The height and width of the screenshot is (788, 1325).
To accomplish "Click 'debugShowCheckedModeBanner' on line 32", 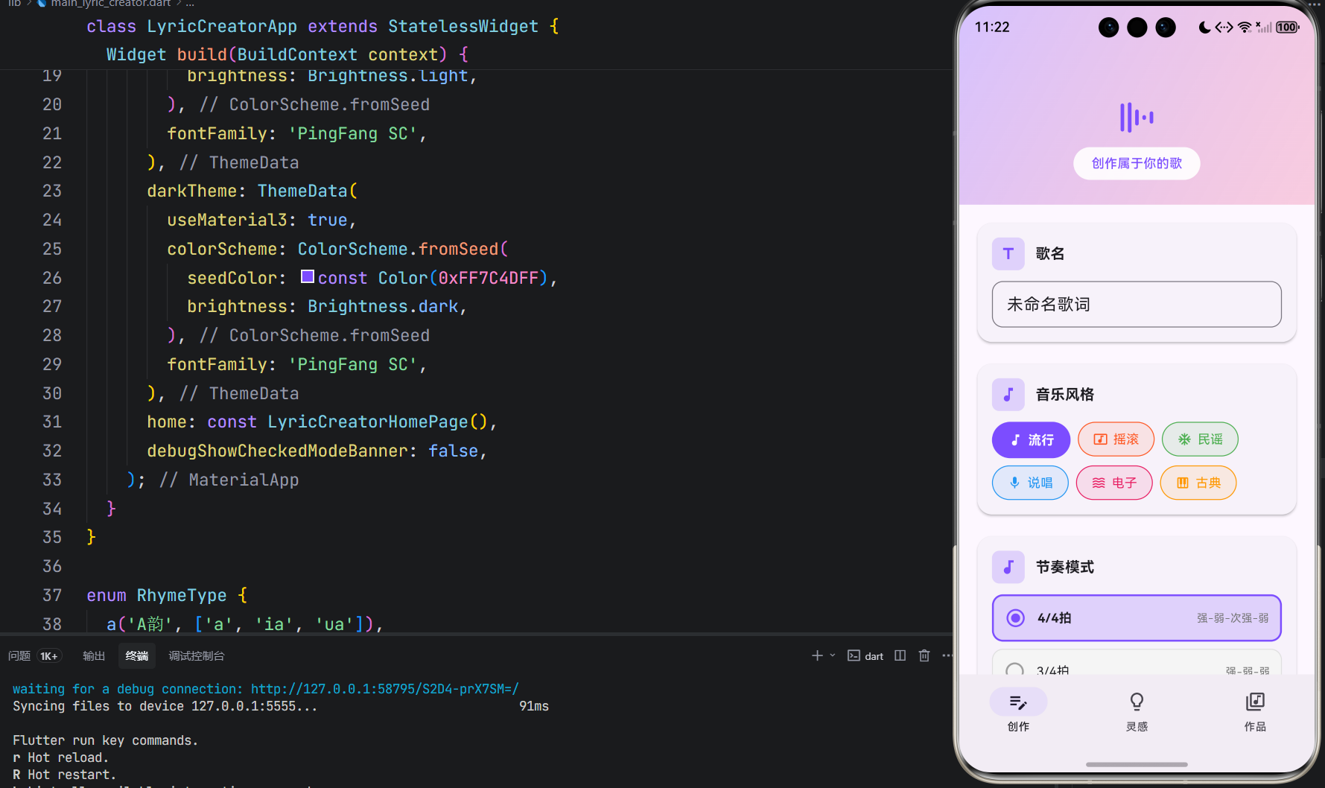I will tap(277, 451).
